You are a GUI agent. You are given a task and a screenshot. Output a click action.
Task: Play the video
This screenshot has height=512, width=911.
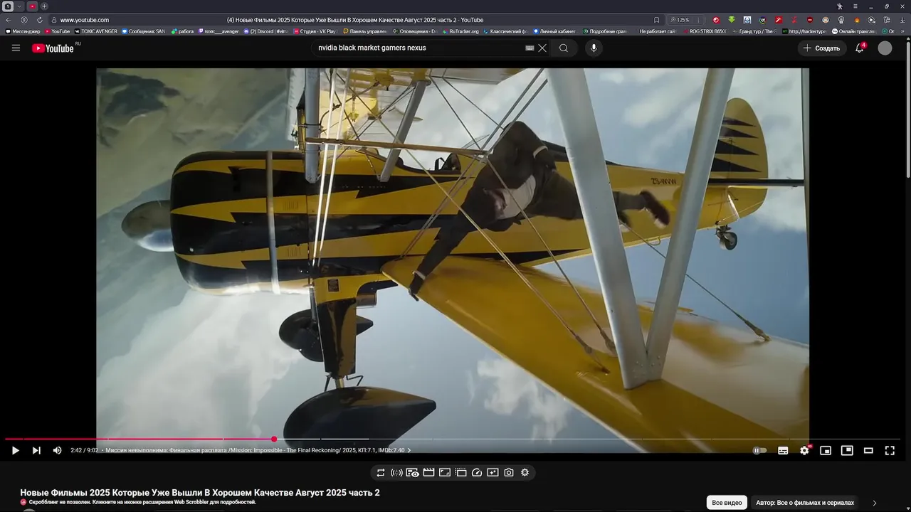click(x=15, y=450)
